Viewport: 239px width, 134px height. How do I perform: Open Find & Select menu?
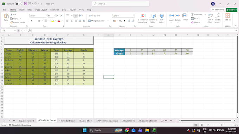pyautogui.click(x=218, y=18)
